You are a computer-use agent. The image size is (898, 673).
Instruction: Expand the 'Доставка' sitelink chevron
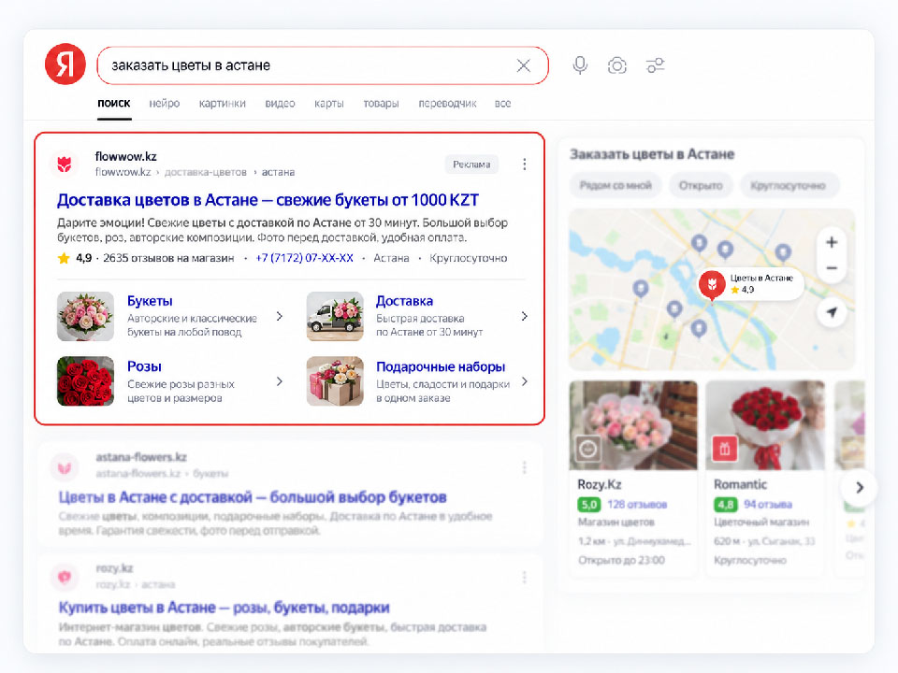(525, 316)
